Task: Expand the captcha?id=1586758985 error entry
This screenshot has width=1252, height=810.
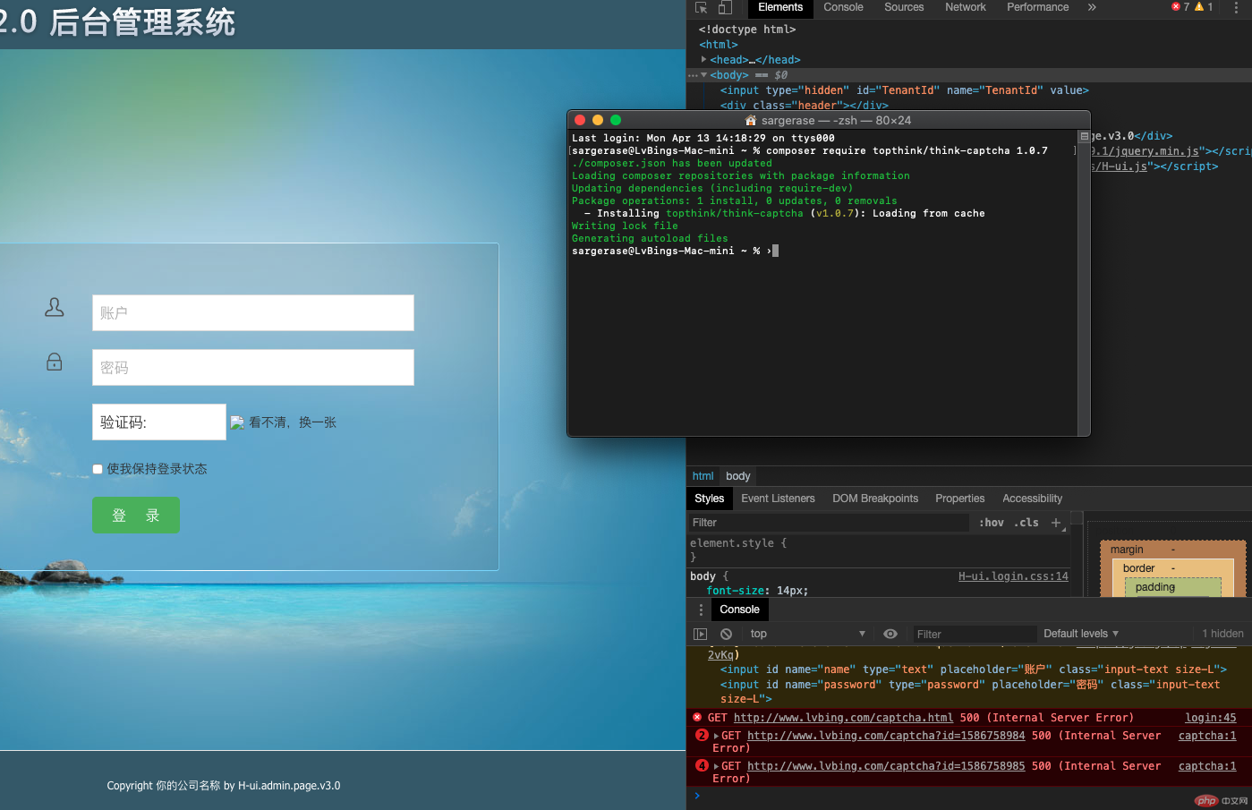Action: 716,766
